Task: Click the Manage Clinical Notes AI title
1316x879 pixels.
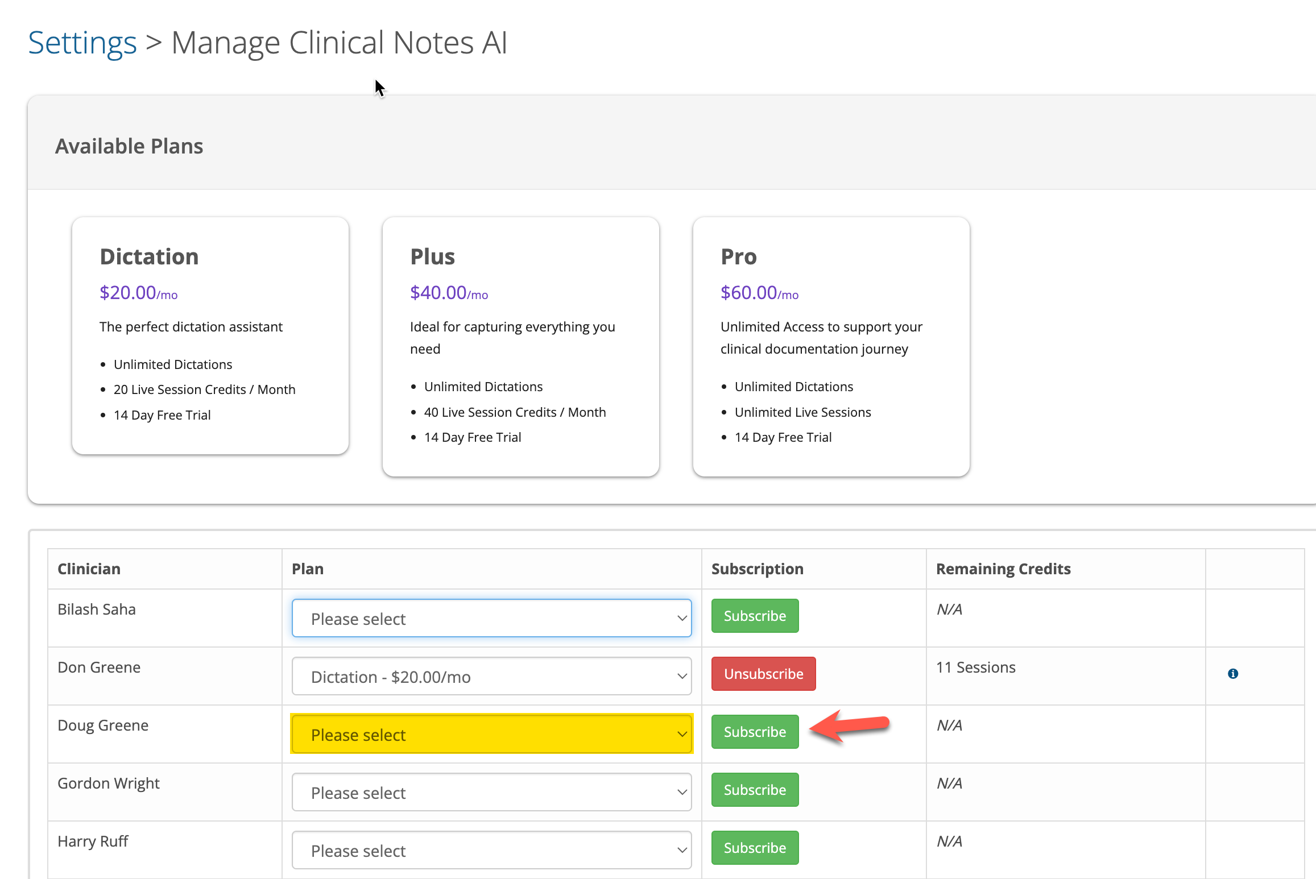Action: click(x=340, y=43)
